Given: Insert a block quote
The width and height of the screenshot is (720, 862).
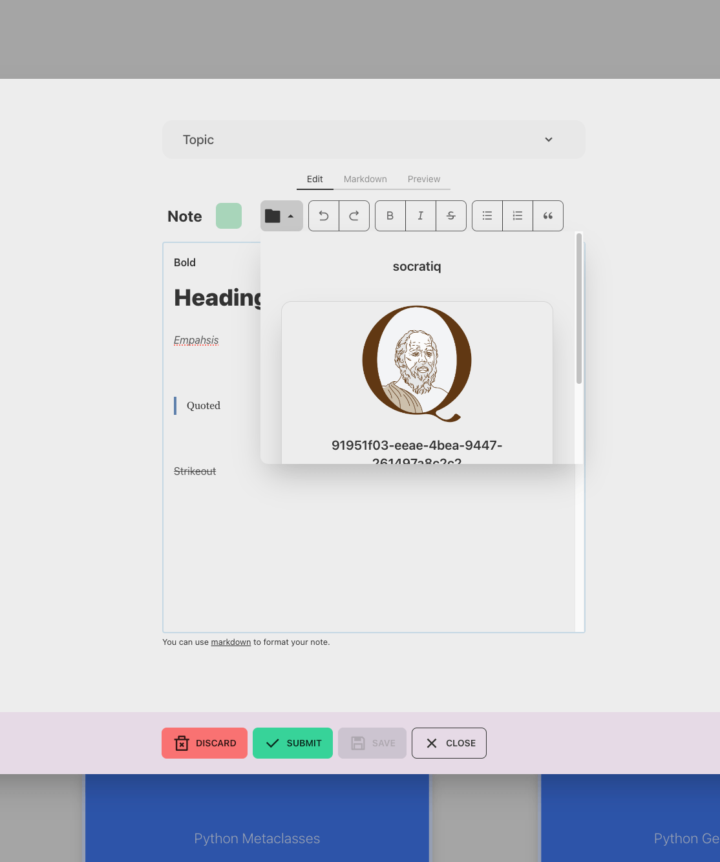Looking at the screenshot, I should pyautogui.click(x=548, y=216).
